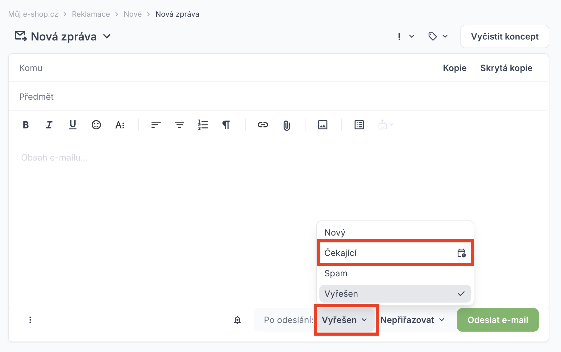
Task: Open font size options
Action: pyautogui.click(x=120, y=125)
